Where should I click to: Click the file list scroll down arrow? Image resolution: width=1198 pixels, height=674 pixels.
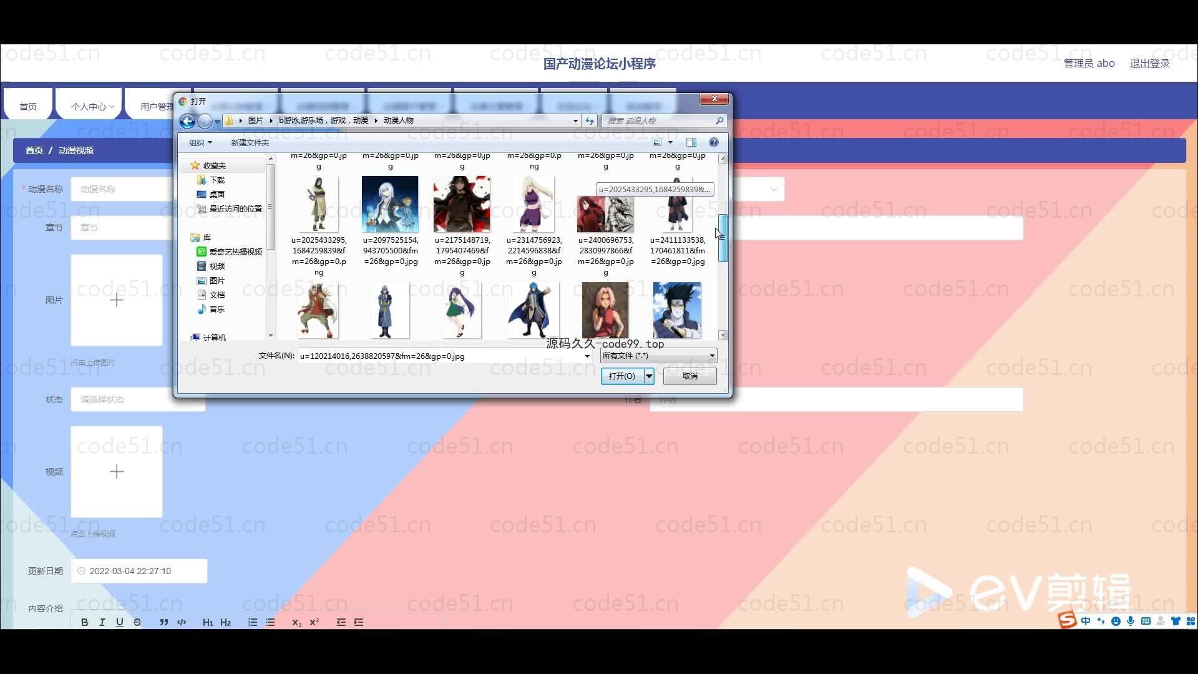[x=723, y=335]
